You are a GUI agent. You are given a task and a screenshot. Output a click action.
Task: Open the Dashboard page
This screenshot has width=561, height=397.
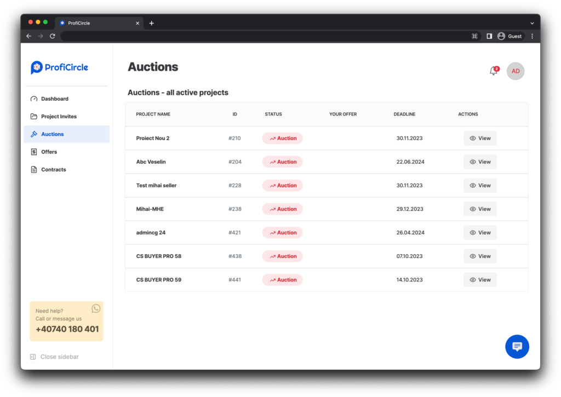coord(66,99)
